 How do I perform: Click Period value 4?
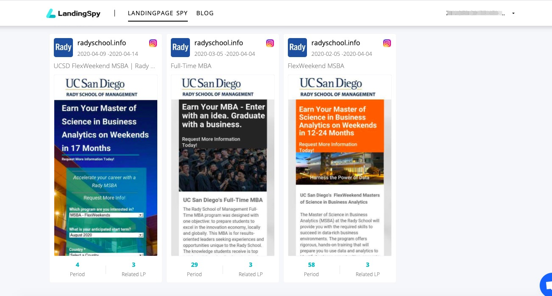click(78, 265)
